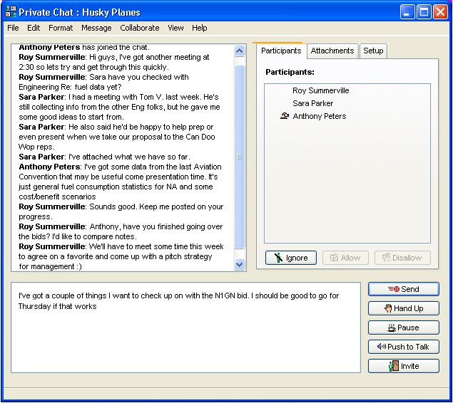Open the Invite participants button
Image resolution: width=453 pixels, height=403 pixels.
[x=403, y=366]
